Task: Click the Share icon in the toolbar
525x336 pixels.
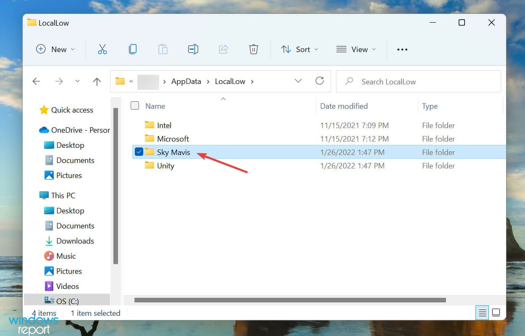Action: 223,49
